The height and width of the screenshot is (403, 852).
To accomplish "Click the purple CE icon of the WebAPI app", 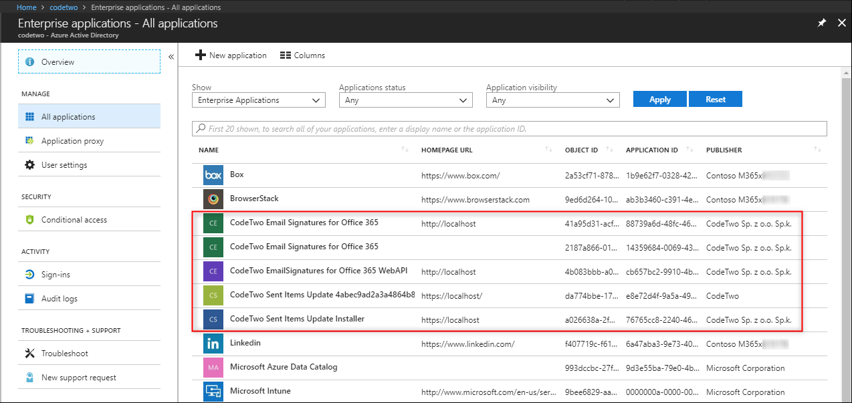I will pos(213,271).
